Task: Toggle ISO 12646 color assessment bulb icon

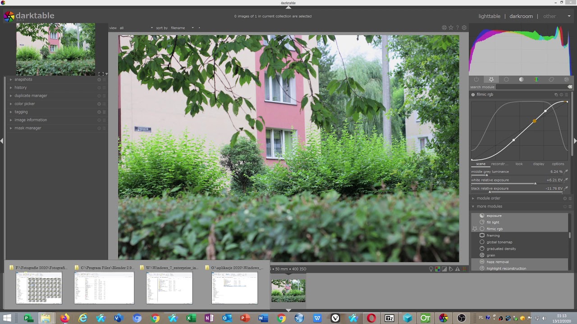Action: [x=431, y=269]
